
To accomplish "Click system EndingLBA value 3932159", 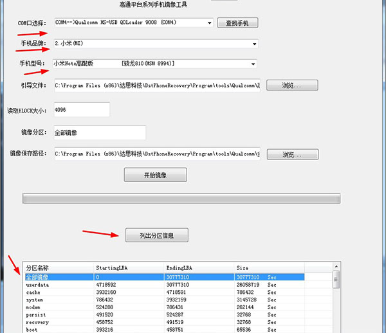I will [176, 300].
